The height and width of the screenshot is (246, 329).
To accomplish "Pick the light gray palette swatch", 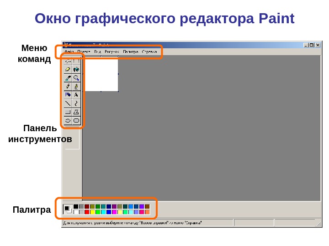I will [x=81, y=212].
